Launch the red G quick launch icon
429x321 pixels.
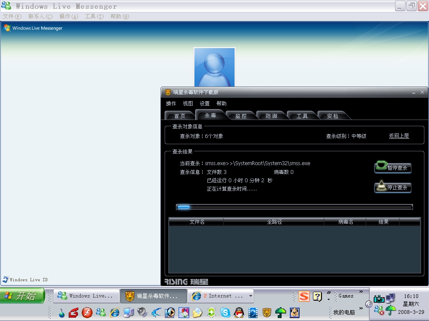pyautogui.click(x=73, y=313)
